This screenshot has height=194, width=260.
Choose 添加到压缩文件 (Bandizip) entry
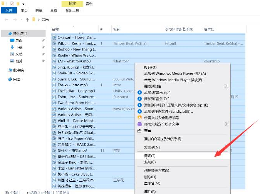183,112
